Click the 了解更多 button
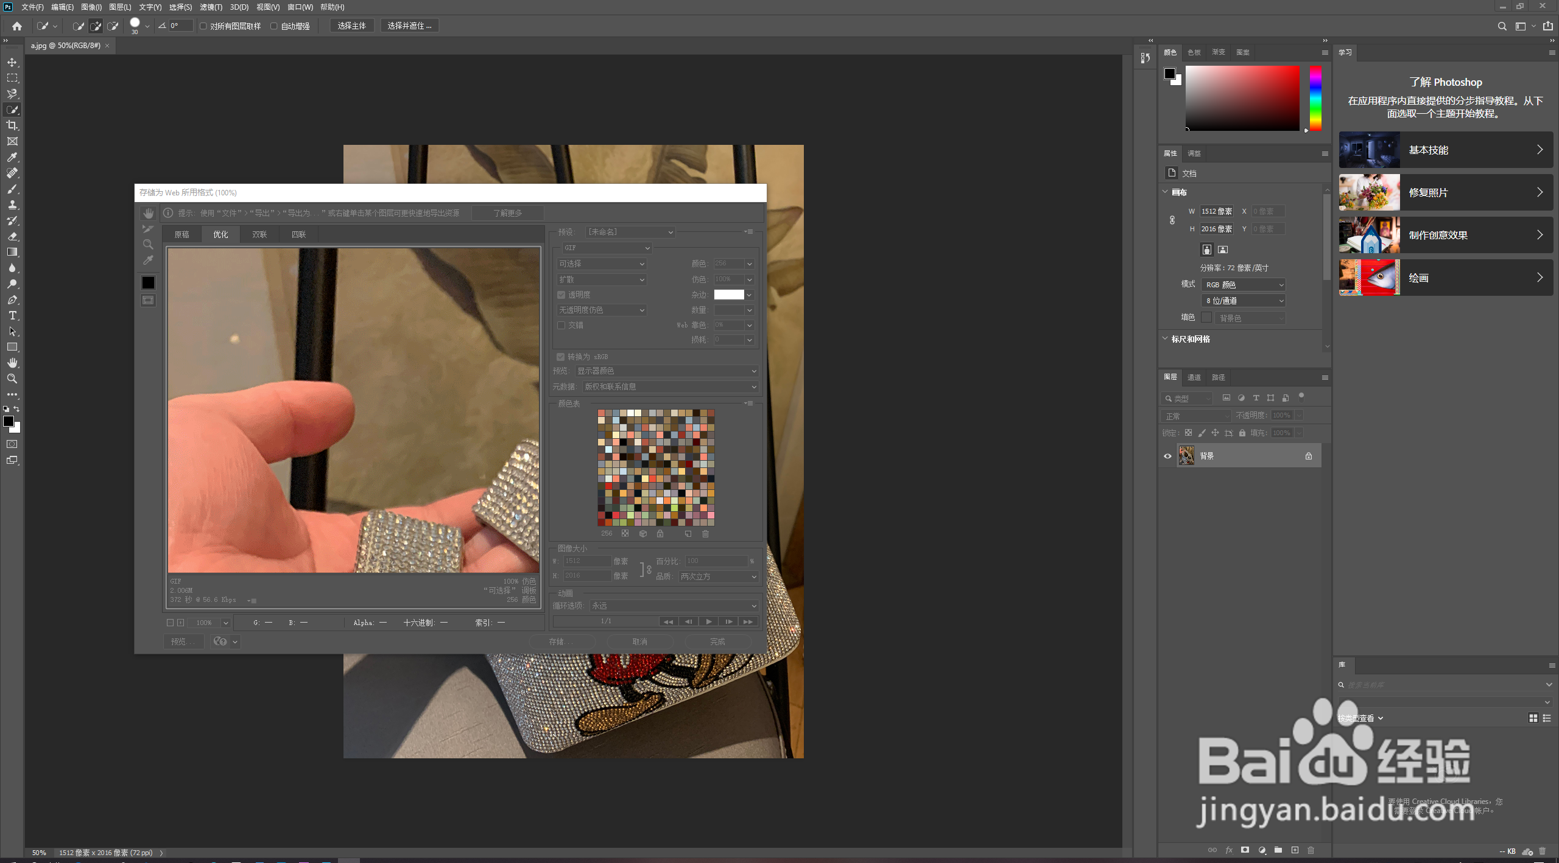This screenshot has width=1559, height=863. tap(507, 213)
